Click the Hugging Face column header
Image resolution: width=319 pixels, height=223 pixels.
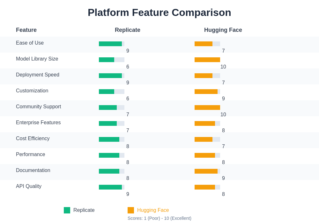coord(223,30)
